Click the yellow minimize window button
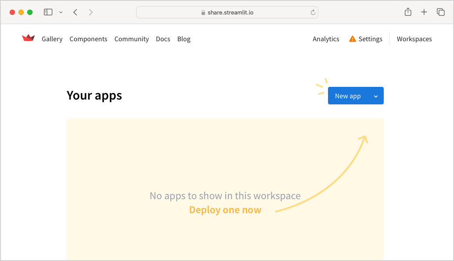This screenshot has height=261, width=454. click(x=21, y=12)
